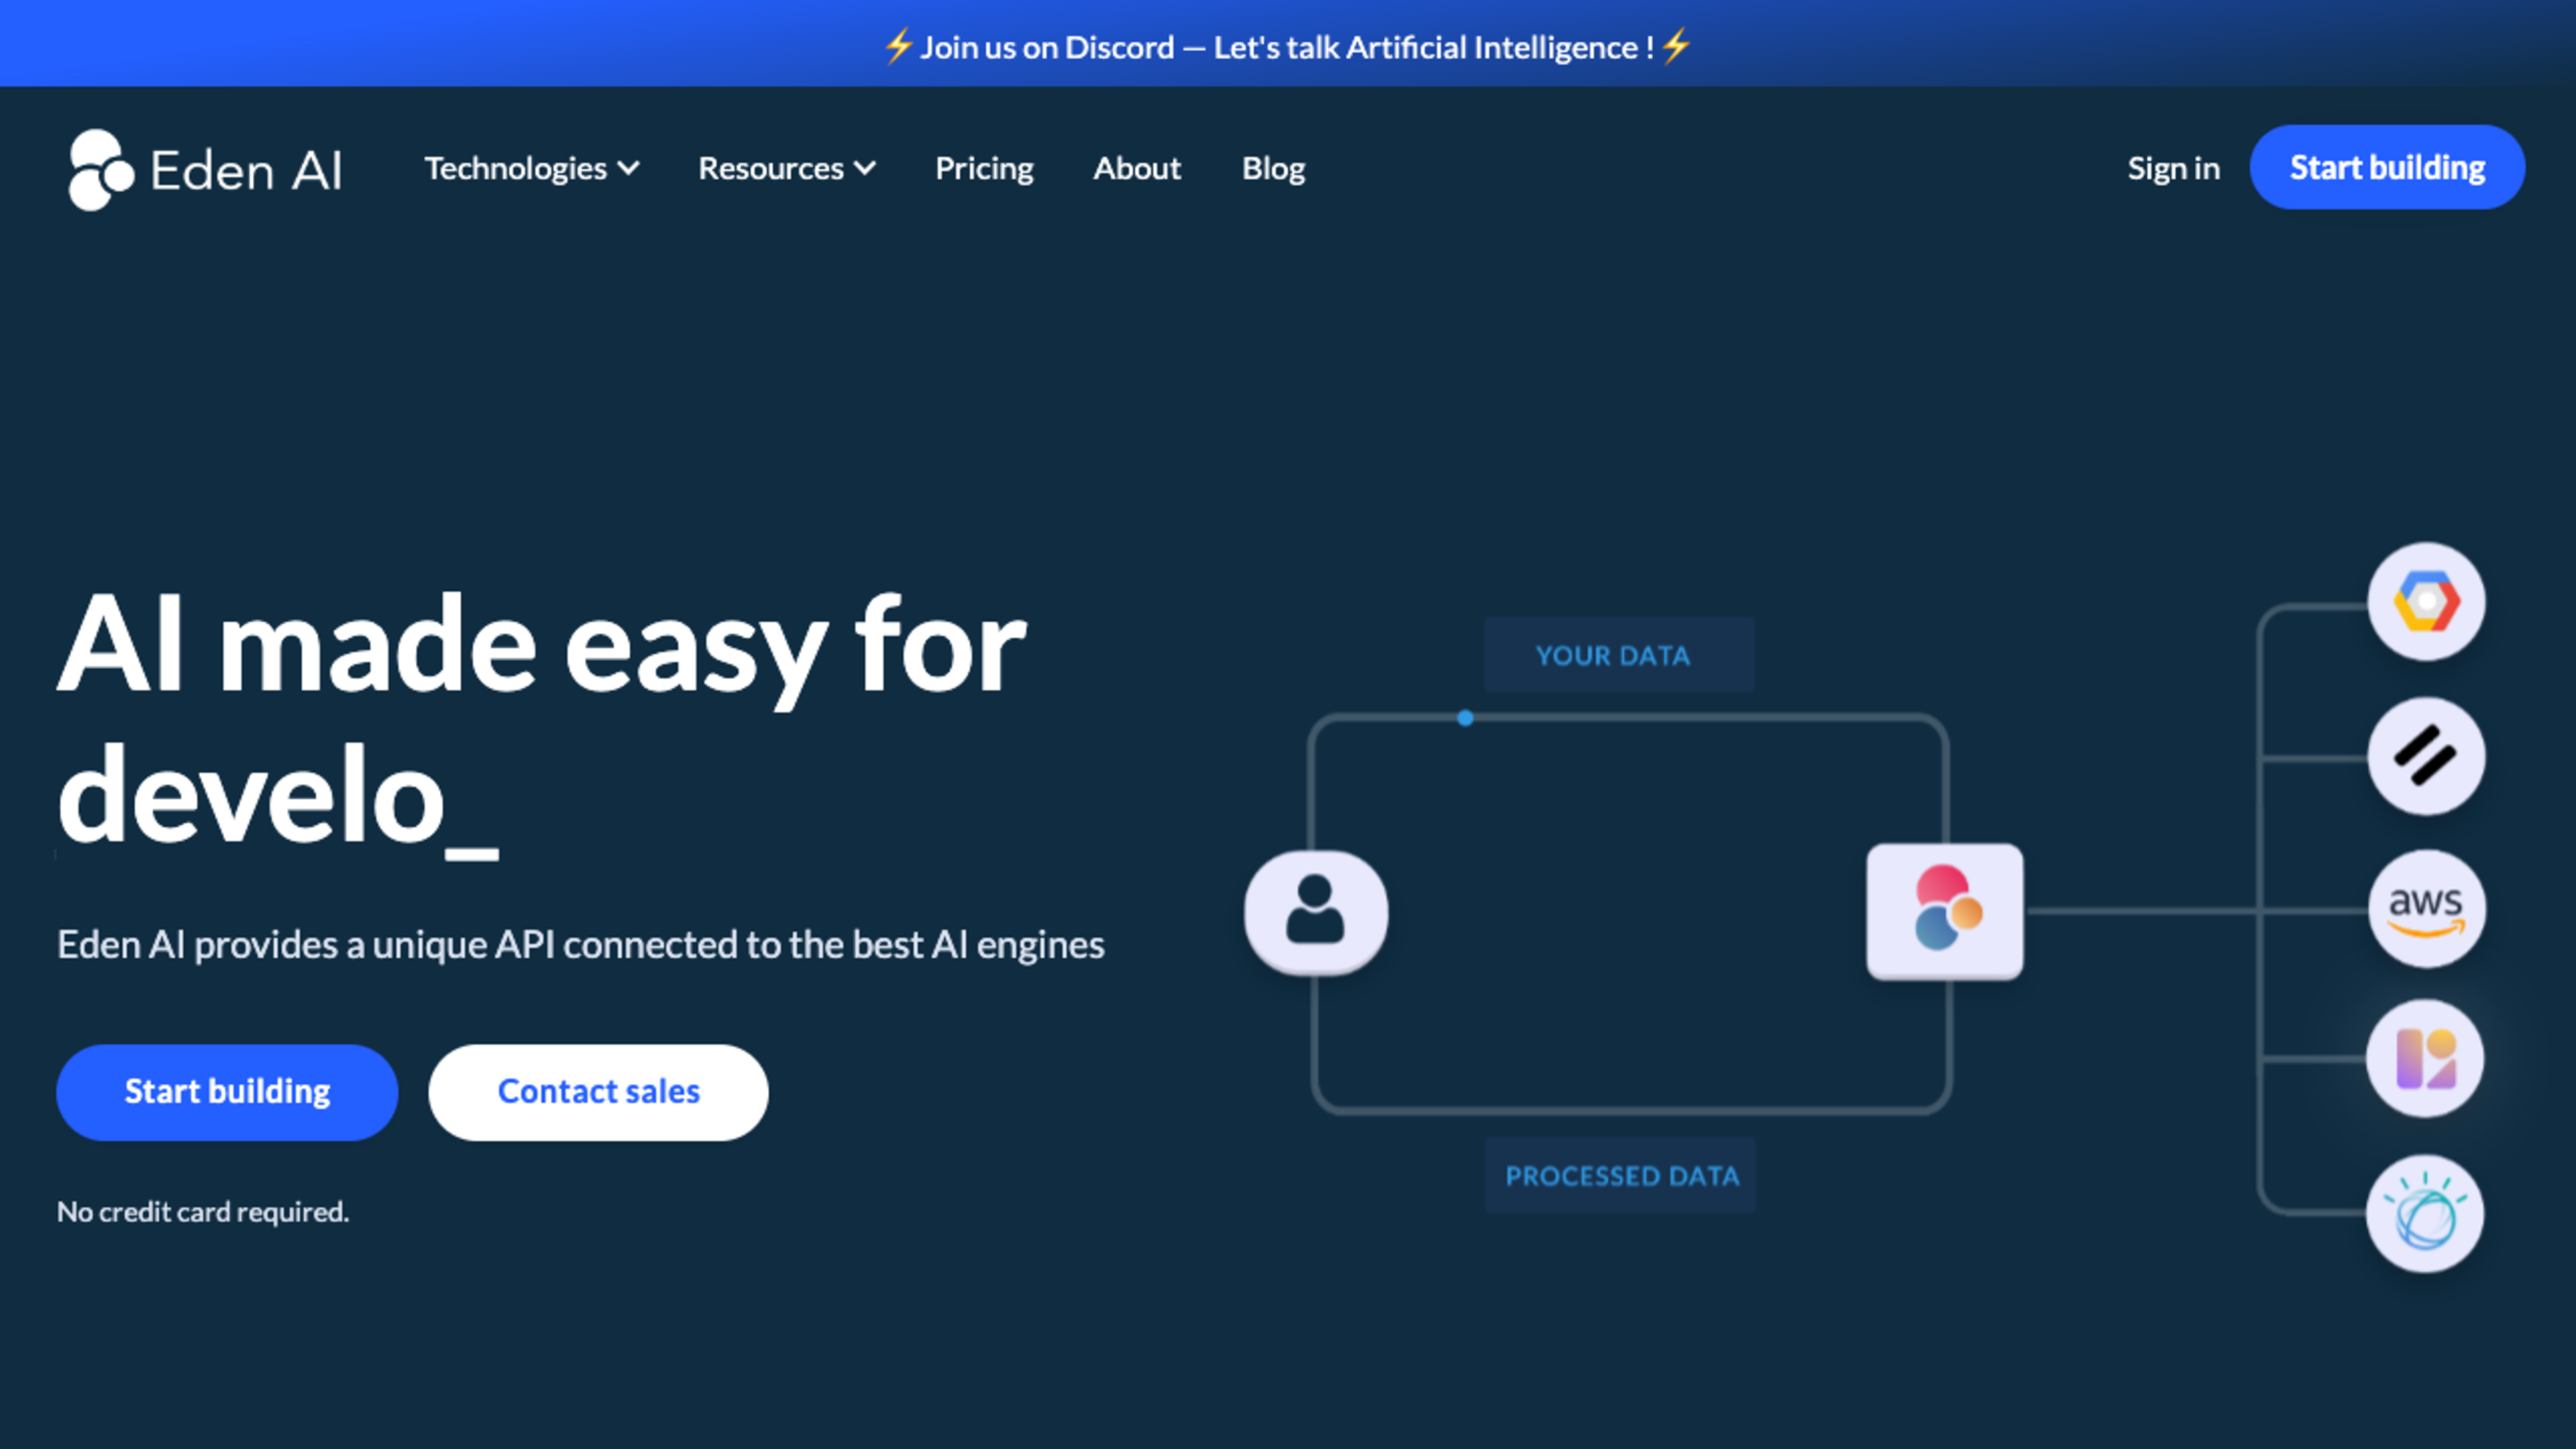
Task: Click the Eden AI logo
Action: coord(205,169)
